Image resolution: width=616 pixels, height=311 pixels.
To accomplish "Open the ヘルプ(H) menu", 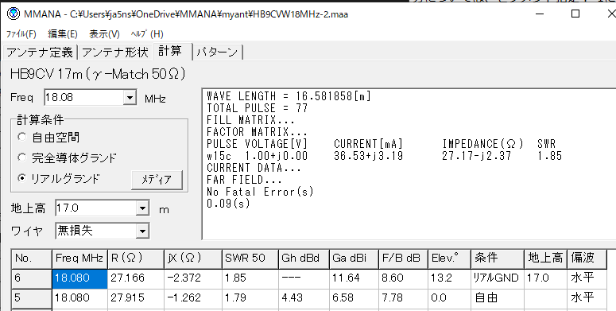I will [x=147, y=34].
